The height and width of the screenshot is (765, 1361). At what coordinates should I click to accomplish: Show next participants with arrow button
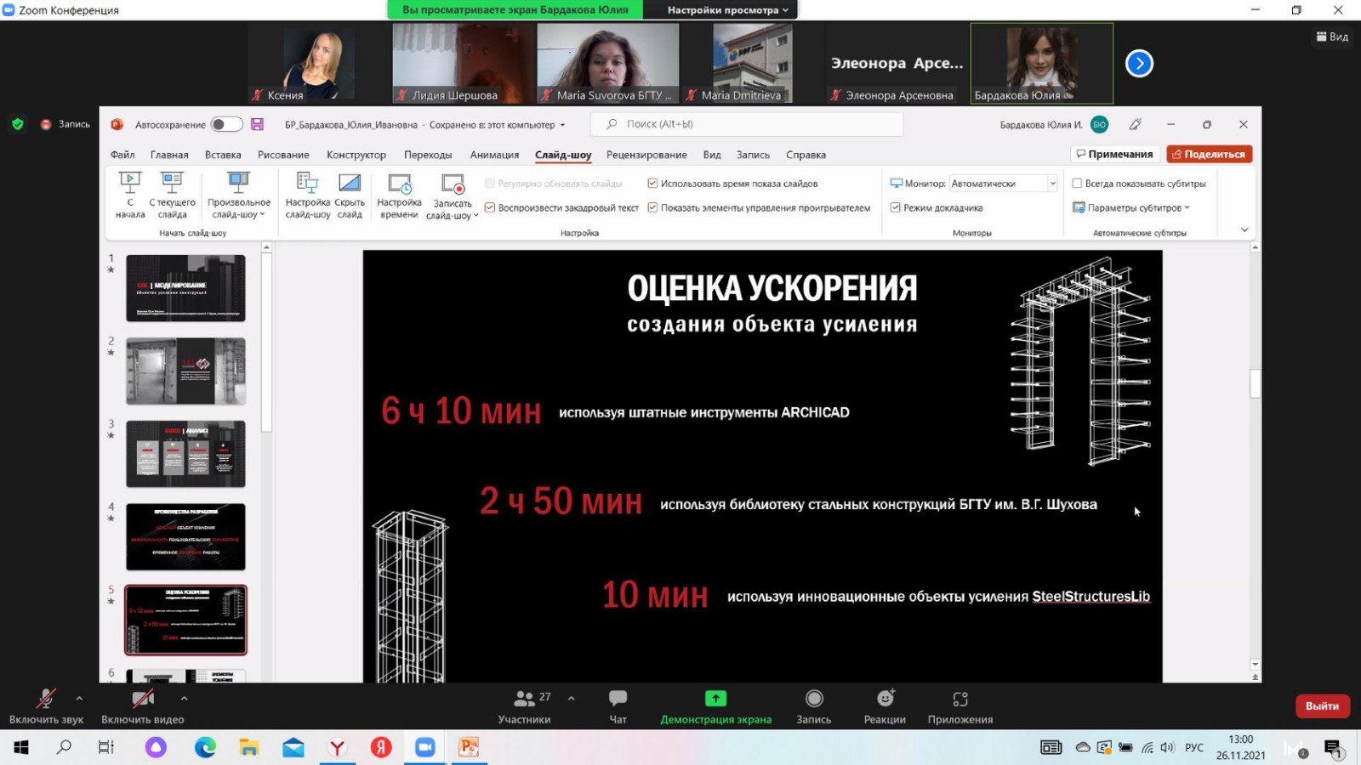click(x=1139, y=63)
